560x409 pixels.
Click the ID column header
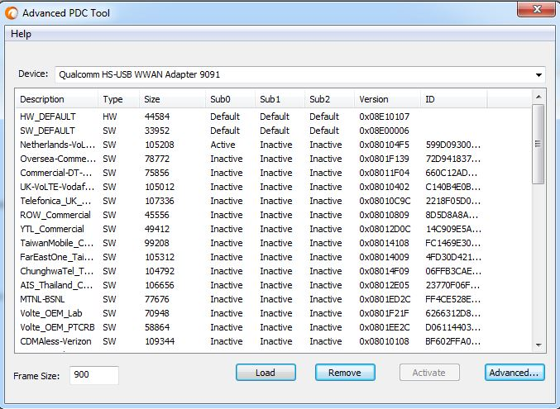(x=453, y=99)
